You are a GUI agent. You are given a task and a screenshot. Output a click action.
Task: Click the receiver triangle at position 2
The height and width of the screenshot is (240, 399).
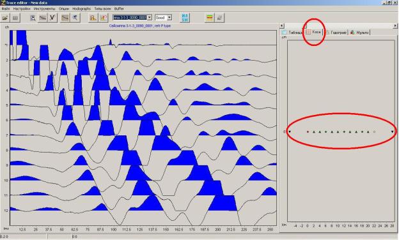click(x=314, y=132)
